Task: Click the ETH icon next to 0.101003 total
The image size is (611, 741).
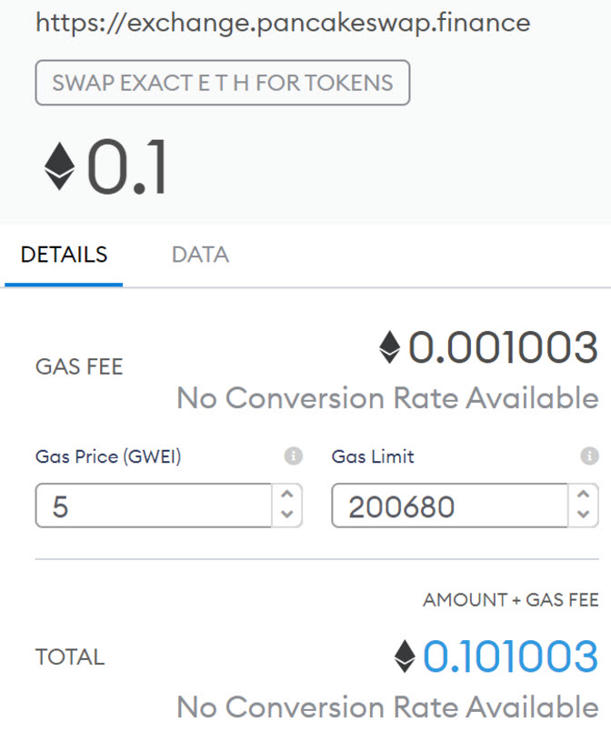Action: pos(406,656)
